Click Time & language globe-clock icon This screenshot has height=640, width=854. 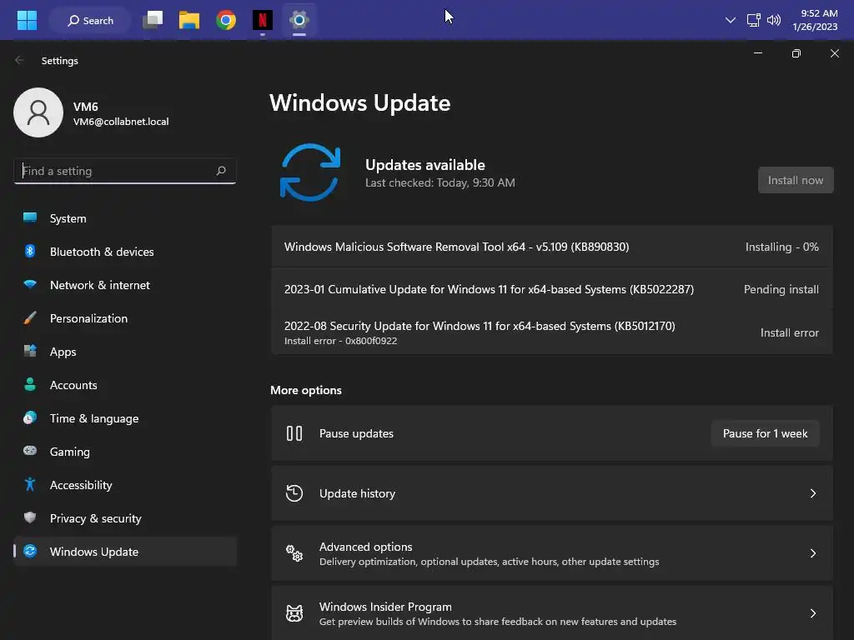click(x=30, y=418)
